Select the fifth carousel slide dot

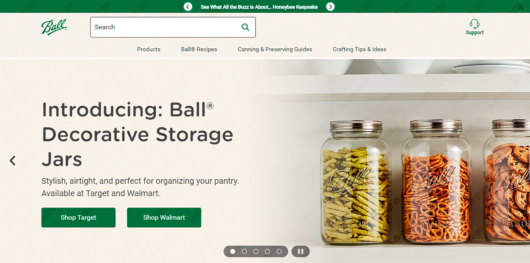click(279, 251)
